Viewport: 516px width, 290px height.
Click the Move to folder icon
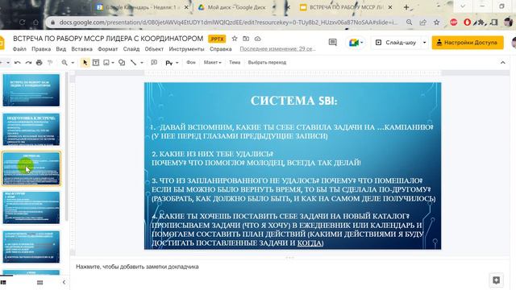pyautogui.click(x=246, y=39)
